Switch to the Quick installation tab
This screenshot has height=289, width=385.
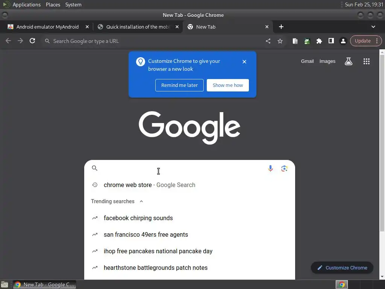tap(138, 27)
